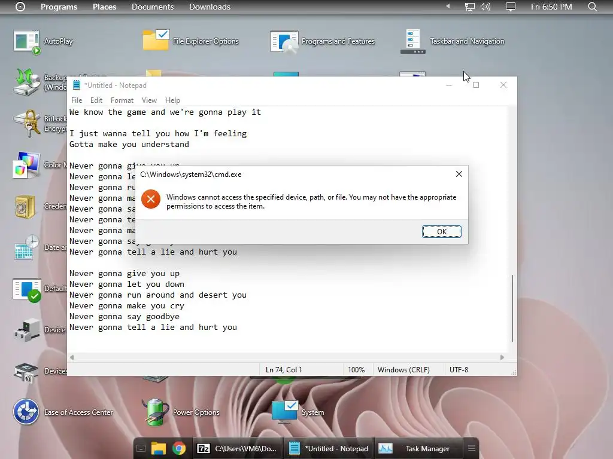Open Backup and Restore icon
The height and width of the screenshot is (459, 613).
[26, 82]
